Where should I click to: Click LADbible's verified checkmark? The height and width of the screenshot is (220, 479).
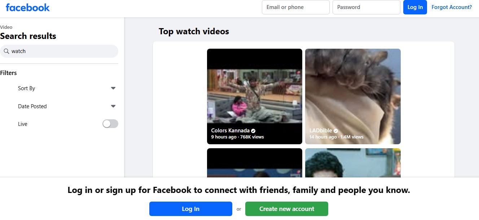[336, 131]
